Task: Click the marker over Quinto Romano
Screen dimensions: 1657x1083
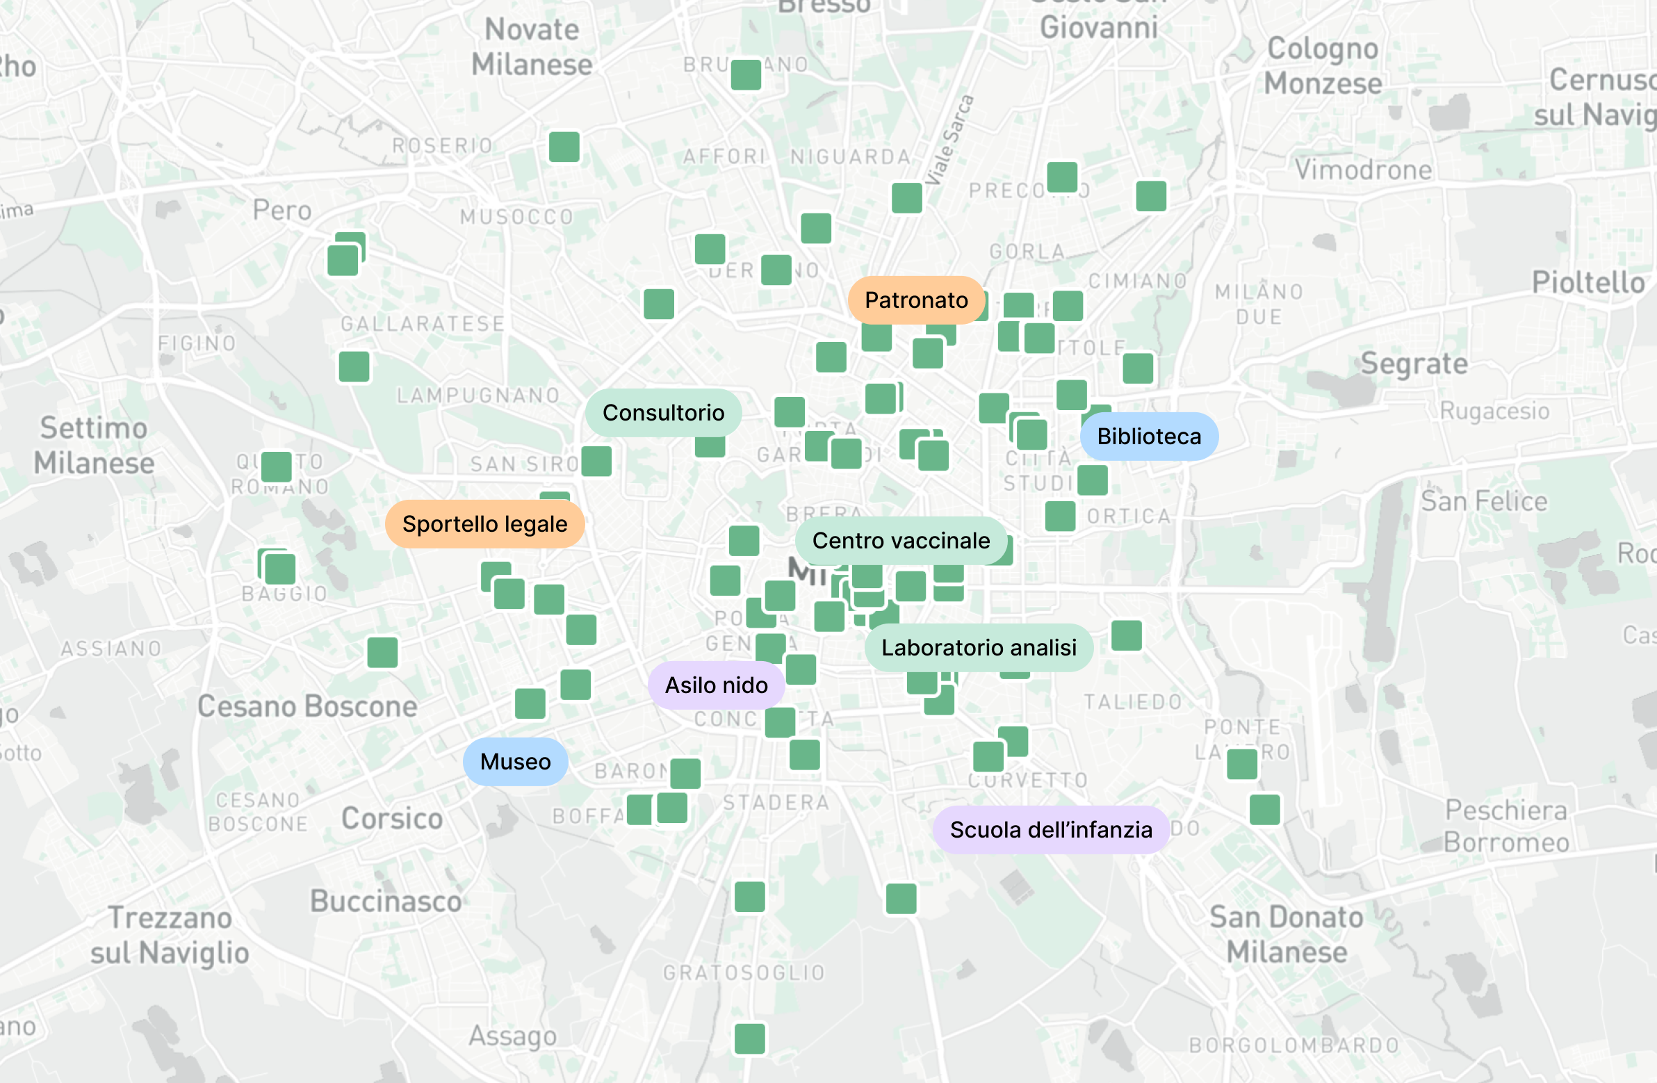Action: (x=277, y=466)
